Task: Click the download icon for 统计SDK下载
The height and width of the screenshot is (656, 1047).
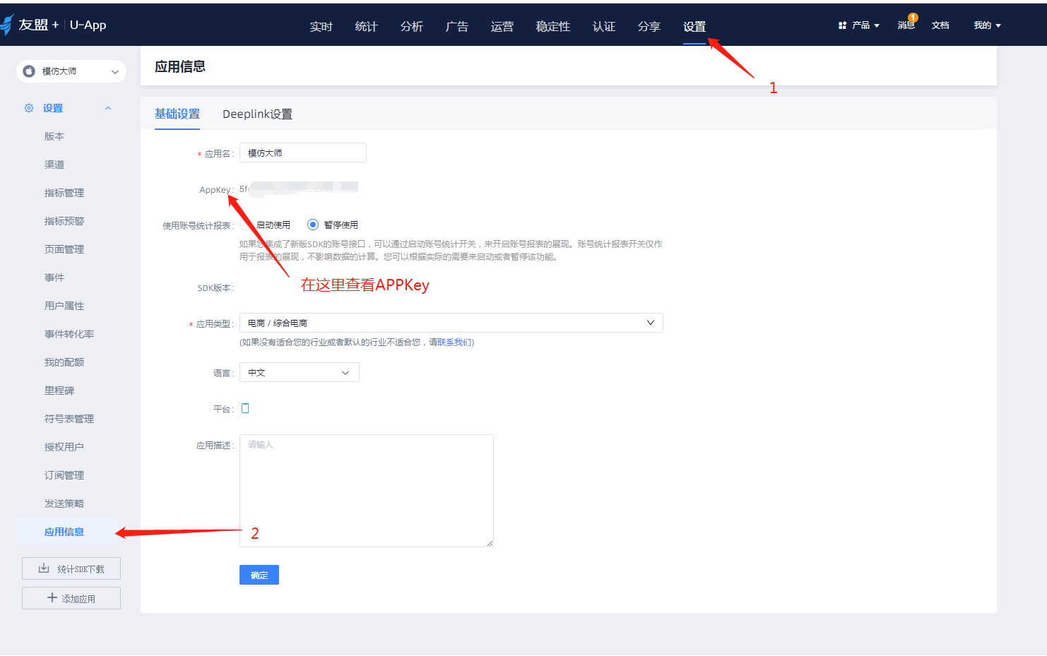Action: tap(44, 568)
